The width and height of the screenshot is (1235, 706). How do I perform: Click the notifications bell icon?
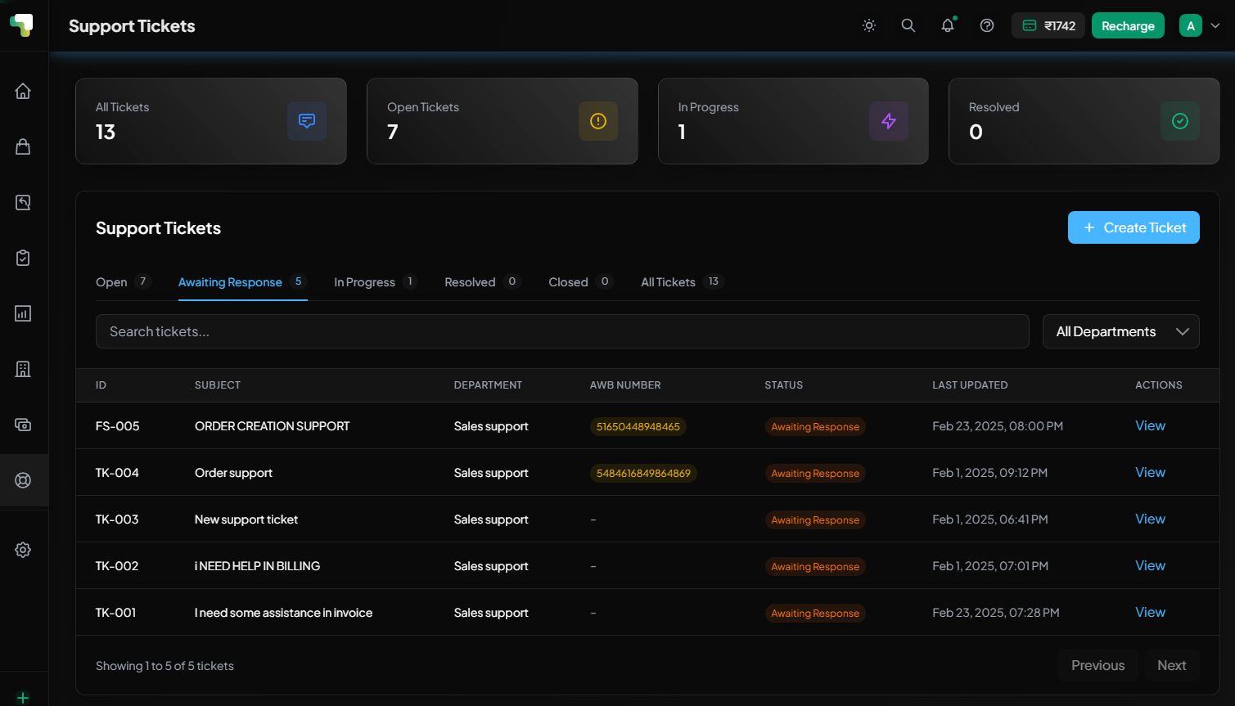point(948,25)
